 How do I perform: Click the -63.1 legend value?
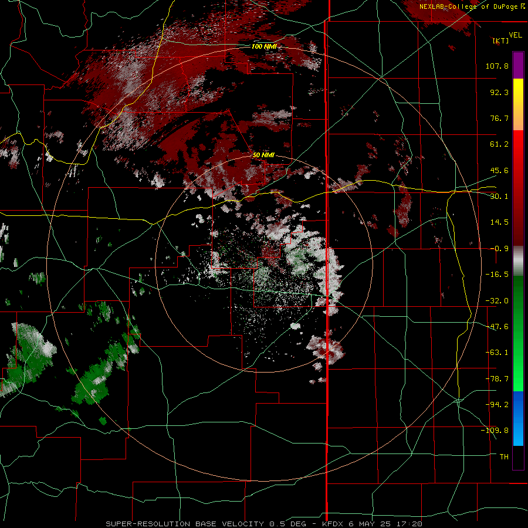pos(497,353)
